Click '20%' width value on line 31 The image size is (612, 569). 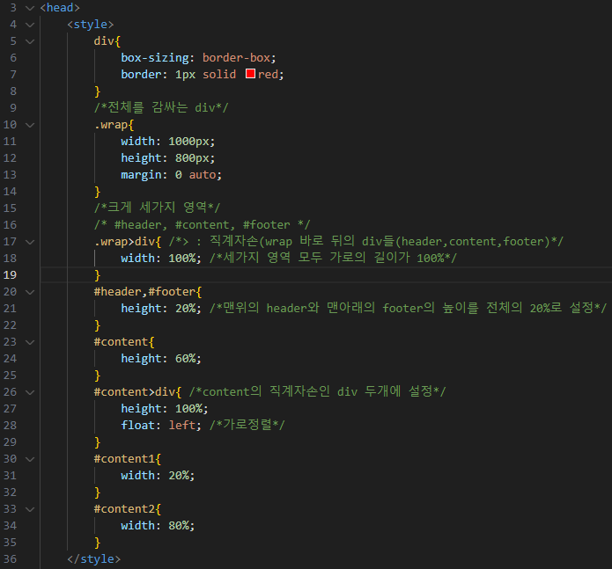click(x=179, y=476)
